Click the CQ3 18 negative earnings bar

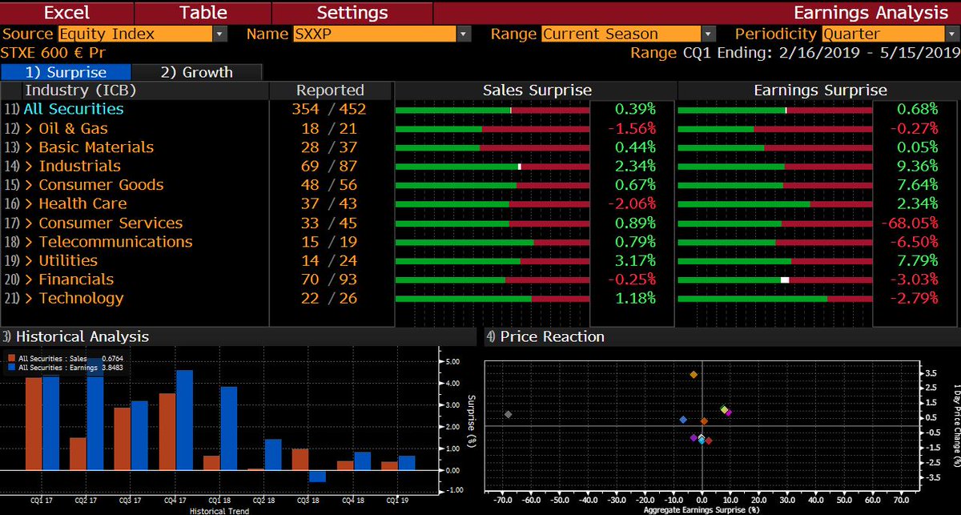point(317,476)
